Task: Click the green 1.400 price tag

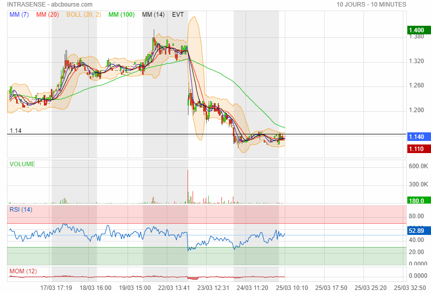Action: [419, 30]
